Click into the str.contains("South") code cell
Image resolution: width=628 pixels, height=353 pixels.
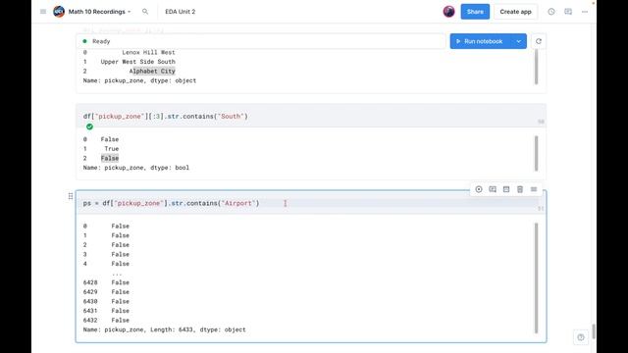[x=311, y=116]
